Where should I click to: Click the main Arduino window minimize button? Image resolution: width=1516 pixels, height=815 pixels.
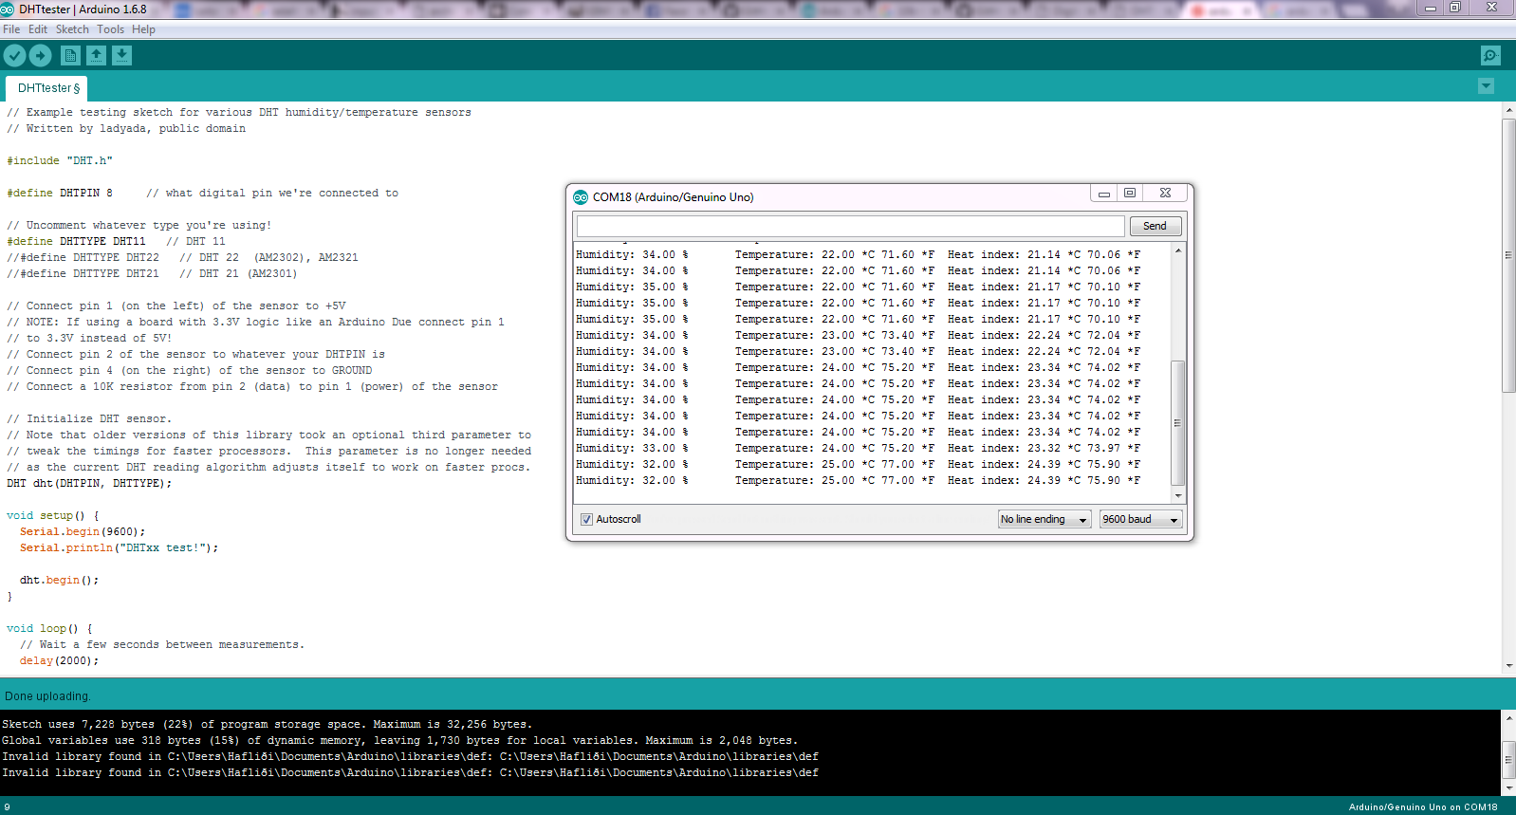pos(1431,8)
